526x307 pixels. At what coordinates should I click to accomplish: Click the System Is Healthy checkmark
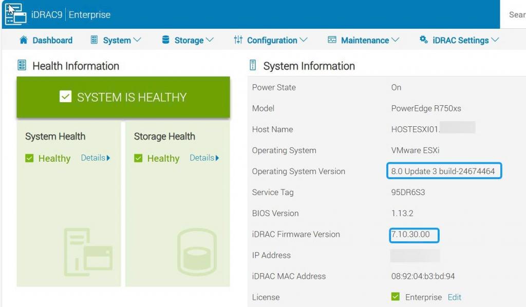click(x=65, y=97)
